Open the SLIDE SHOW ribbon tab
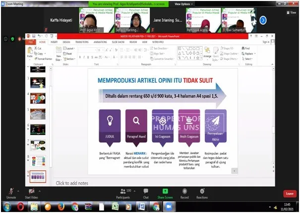300x213 pixels. tap(118, 42)
